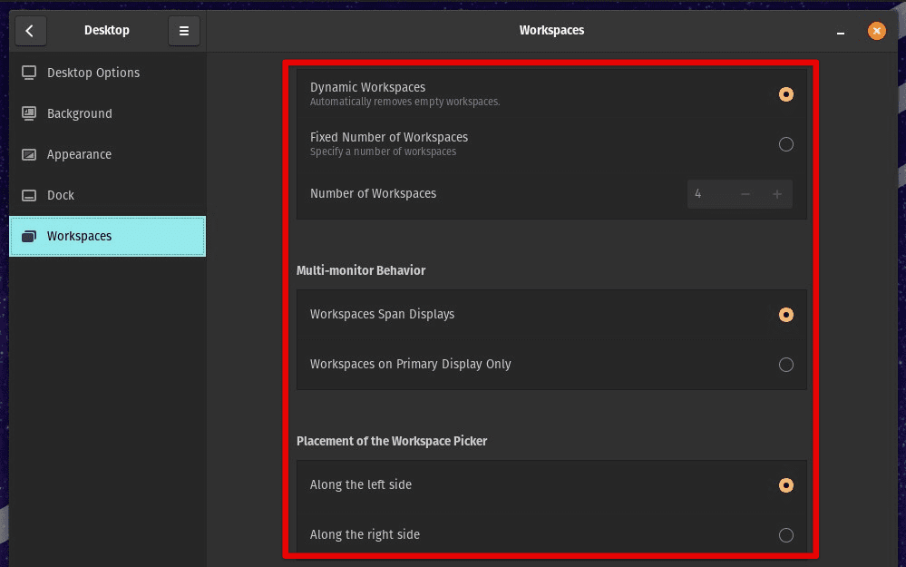Viewport: 906px width, 567px height.
Task: Go back using the back arrow button
Action: pyautogui.click(x=30, y=31)
